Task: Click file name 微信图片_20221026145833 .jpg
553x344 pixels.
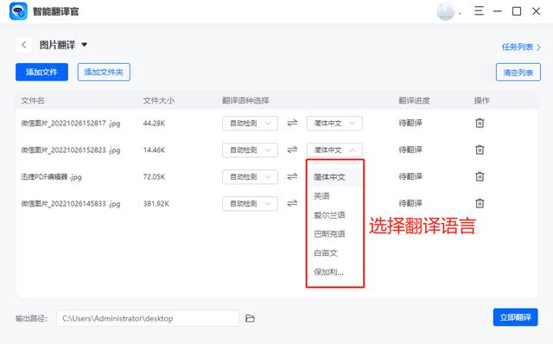Action: (x=71, y=204)
